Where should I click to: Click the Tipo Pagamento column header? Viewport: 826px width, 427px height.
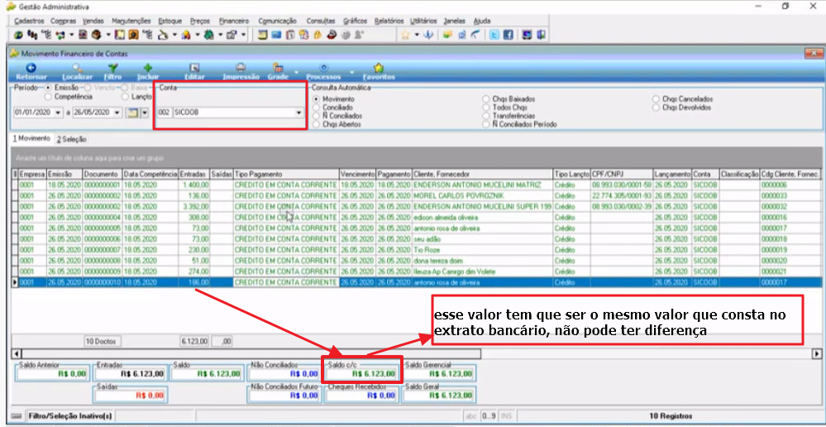tap(286, 174)
